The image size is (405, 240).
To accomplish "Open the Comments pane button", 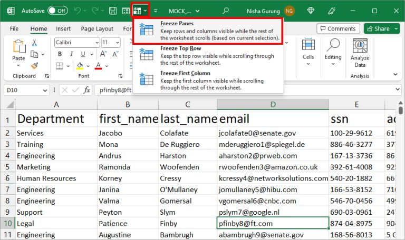I will coord(338,28).
